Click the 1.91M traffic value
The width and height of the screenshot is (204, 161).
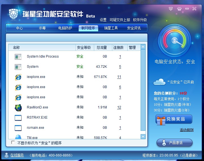[102, 107]
